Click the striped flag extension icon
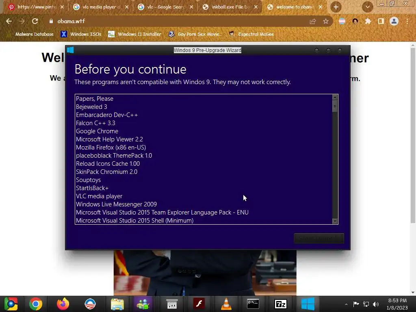The height and width of the screenshot is (312, 416). pyautogui.click(x=342, y=21)
